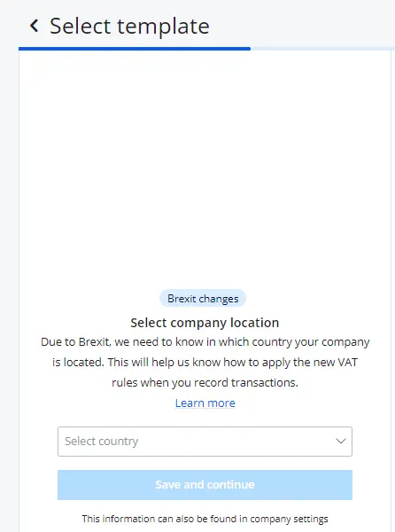Click the 'Due to Brexit' description line
395x532 pixels.
205,342
